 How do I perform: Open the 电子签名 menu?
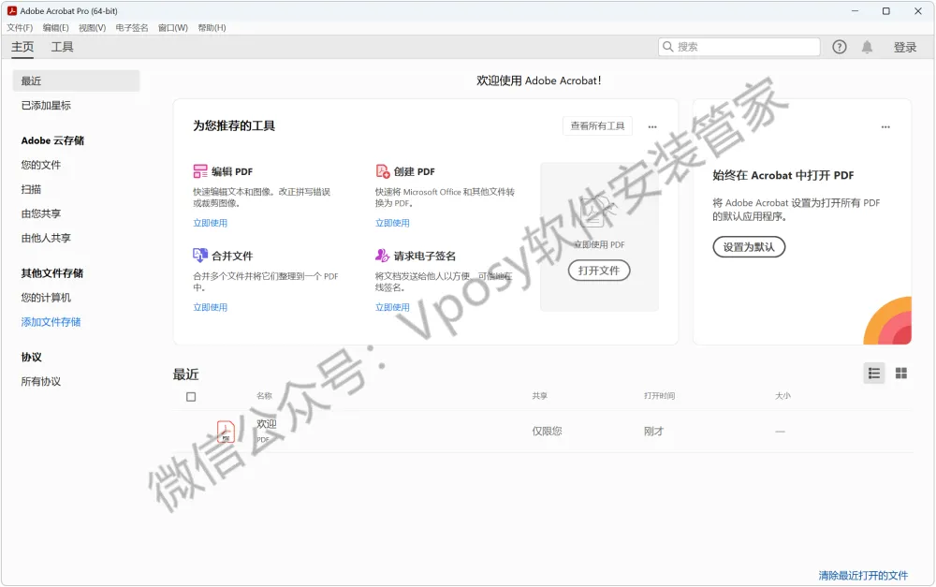132,27
